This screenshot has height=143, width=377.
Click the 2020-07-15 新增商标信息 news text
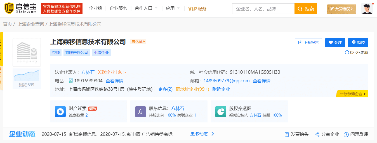point(107,134)
